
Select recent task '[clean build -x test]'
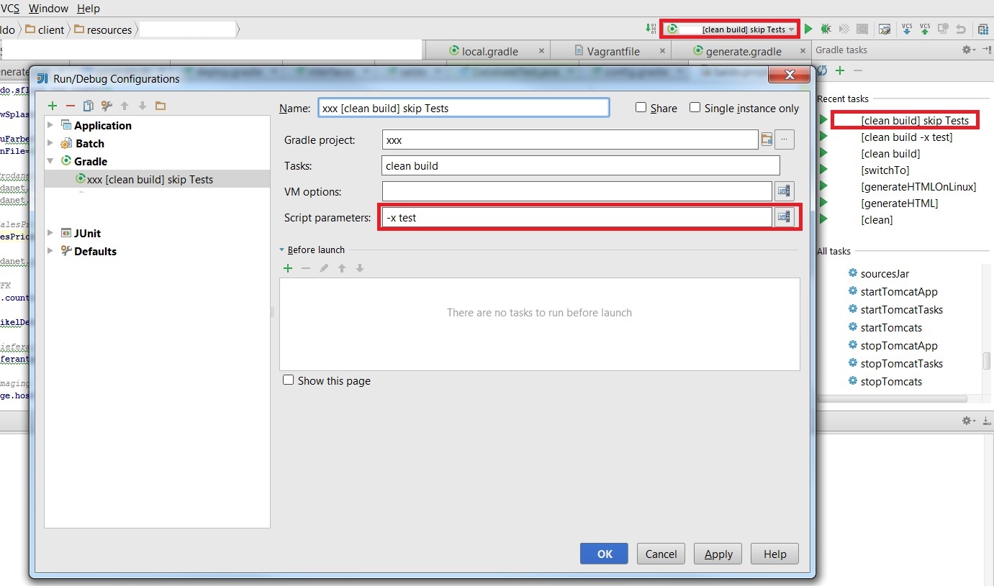[x=906, y=137]
